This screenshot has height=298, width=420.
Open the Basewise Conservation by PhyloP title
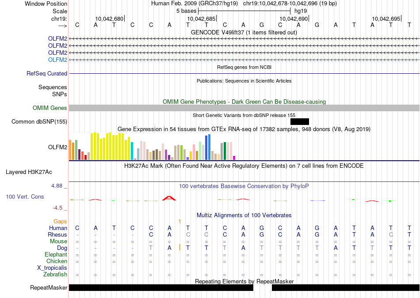244,186
